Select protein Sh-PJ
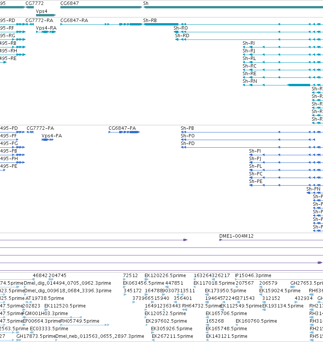Image resolution: width=323 pixels, height=342 pixels. [255, 159]
